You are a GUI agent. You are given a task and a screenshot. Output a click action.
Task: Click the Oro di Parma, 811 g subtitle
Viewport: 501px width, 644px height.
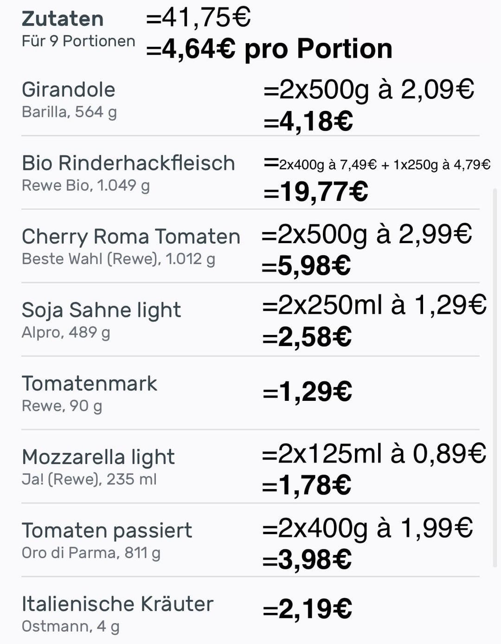pyautogui.click(x=91, y=553)
